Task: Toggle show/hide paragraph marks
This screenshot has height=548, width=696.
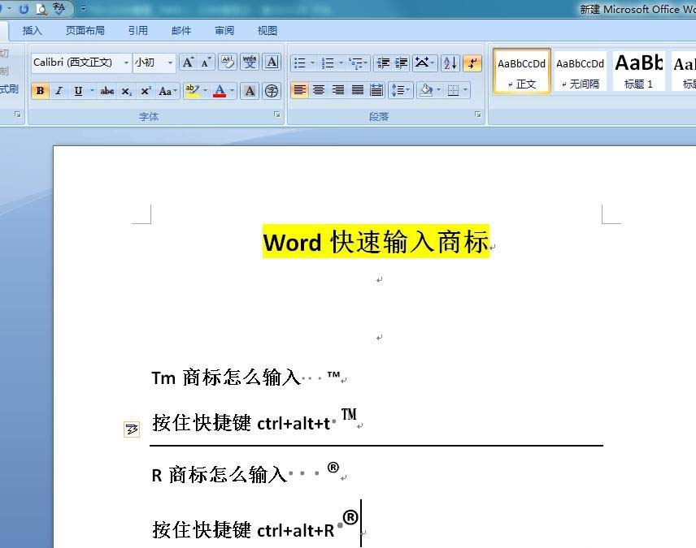Action: point(472,63)
